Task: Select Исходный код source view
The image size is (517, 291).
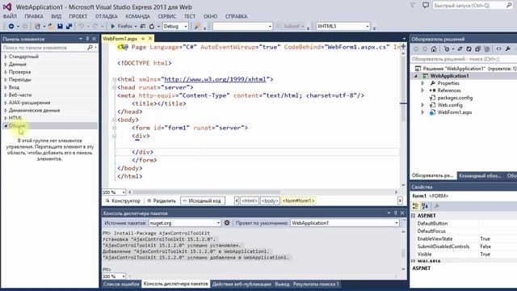Action: pyautogui.click(x=203, y=200)
